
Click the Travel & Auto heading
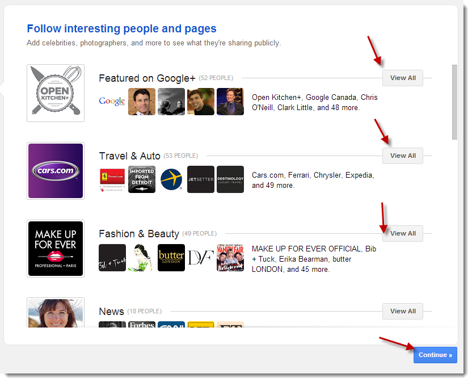130,156
